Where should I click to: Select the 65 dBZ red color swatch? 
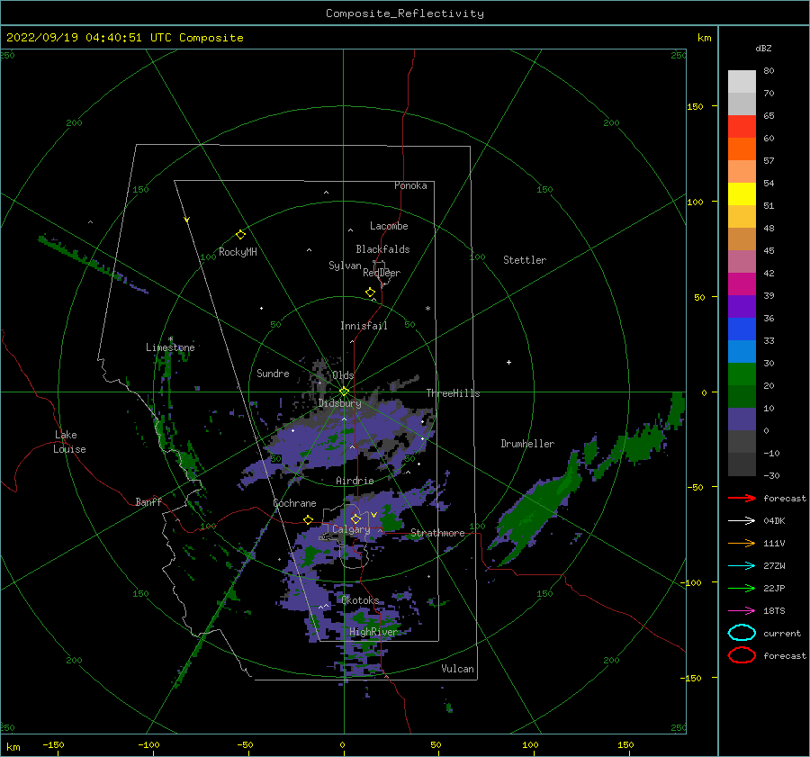pos(742,126)
